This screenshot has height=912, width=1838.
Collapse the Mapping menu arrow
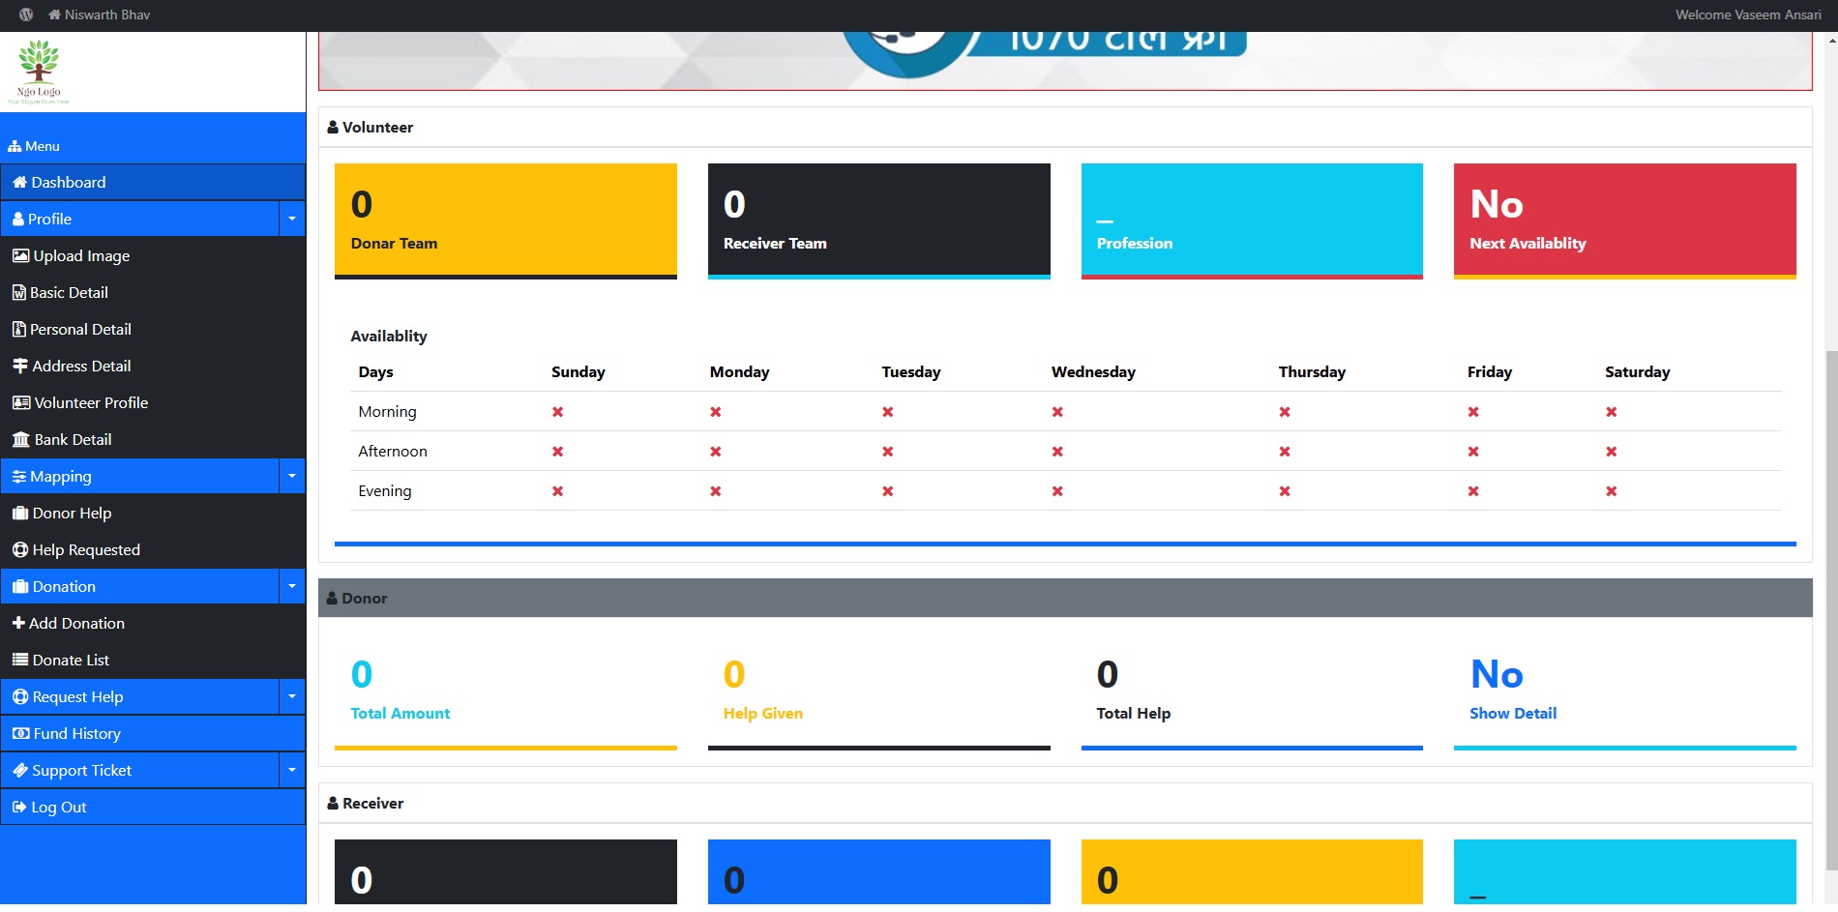point(292,477)
